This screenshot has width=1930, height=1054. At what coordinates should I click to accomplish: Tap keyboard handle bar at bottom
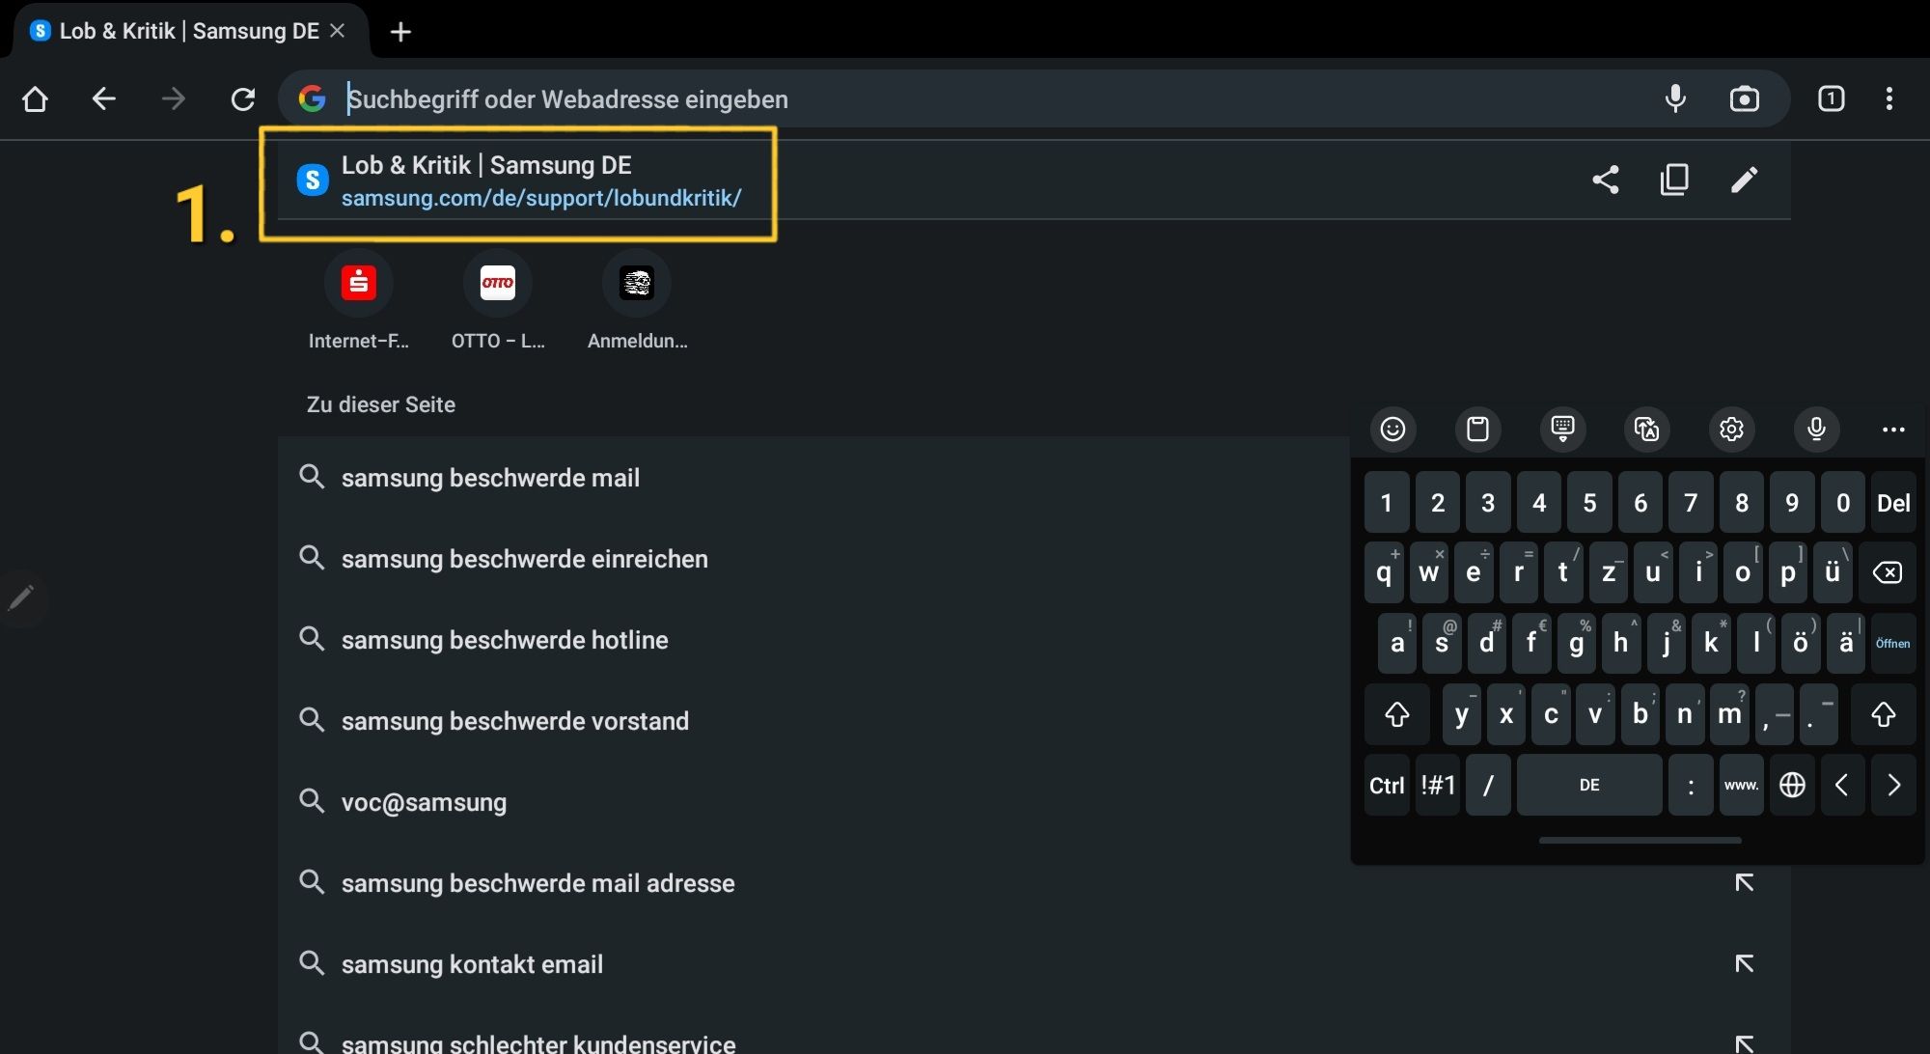pos(1640,841)
